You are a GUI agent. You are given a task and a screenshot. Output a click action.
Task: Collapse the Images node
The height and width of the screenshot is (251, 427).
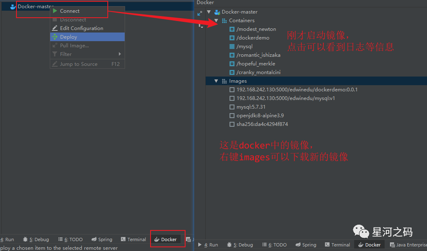pos(216,81)
